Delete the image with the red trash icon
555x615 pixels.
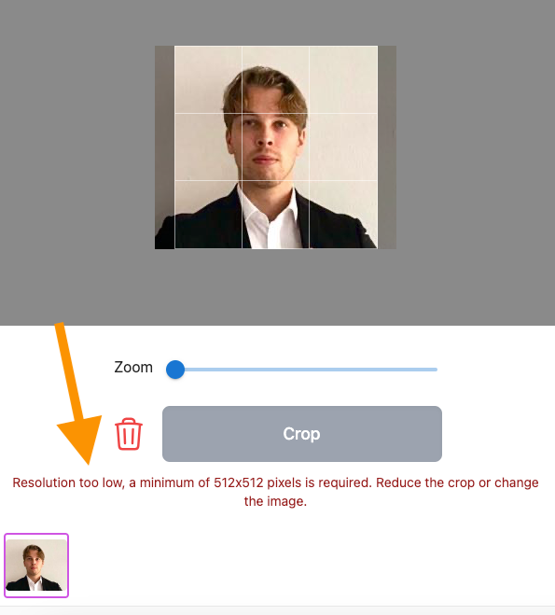[129, 434]
